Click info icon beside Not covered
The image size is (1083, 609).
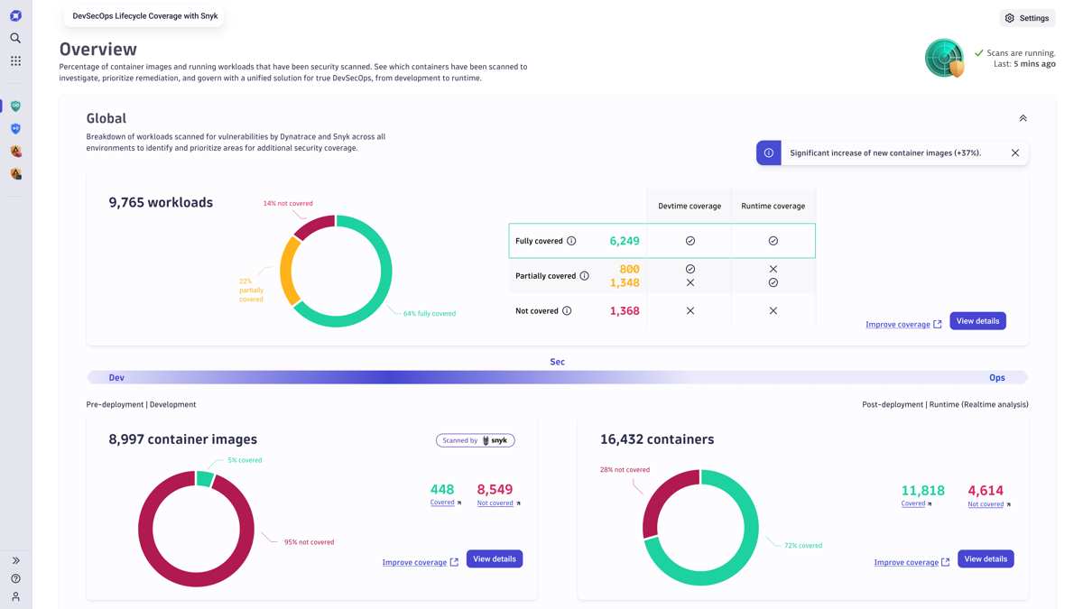click(567, 311)
